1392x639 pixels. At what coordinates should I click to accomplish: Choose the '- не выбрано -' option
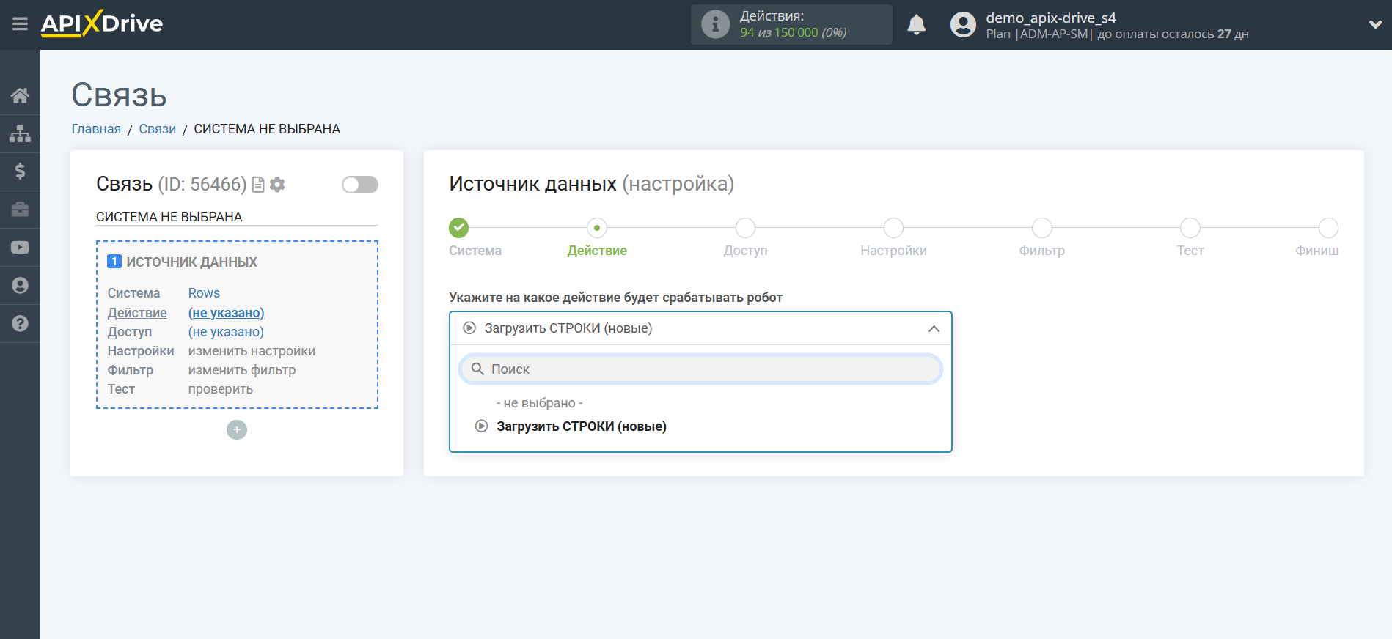click(x=539, y=403)
